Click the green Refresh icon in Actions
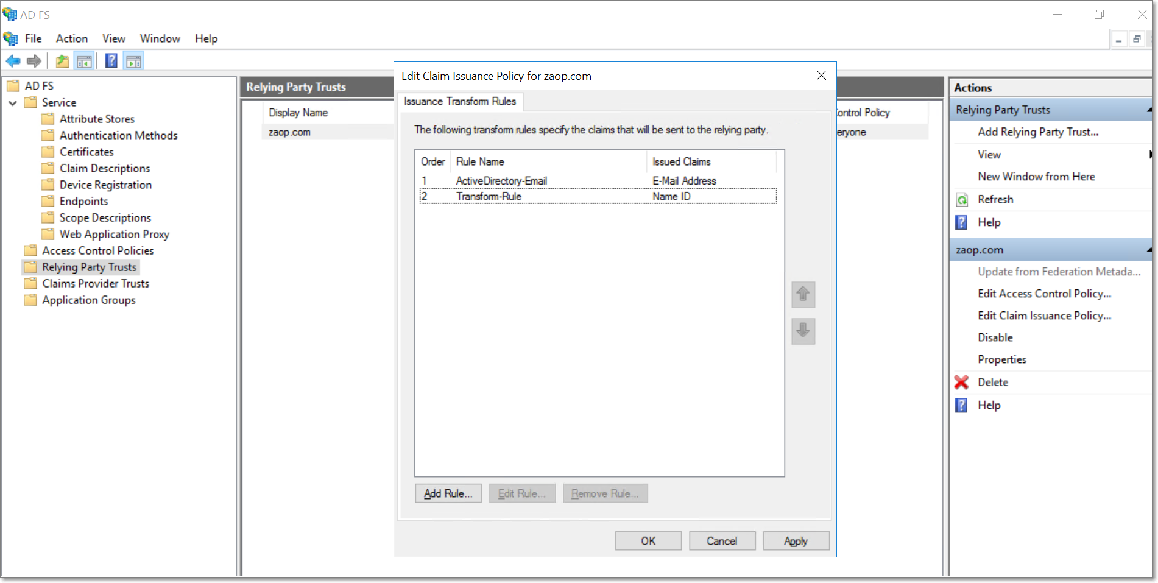1158x583 pixels. coord(962,200)
